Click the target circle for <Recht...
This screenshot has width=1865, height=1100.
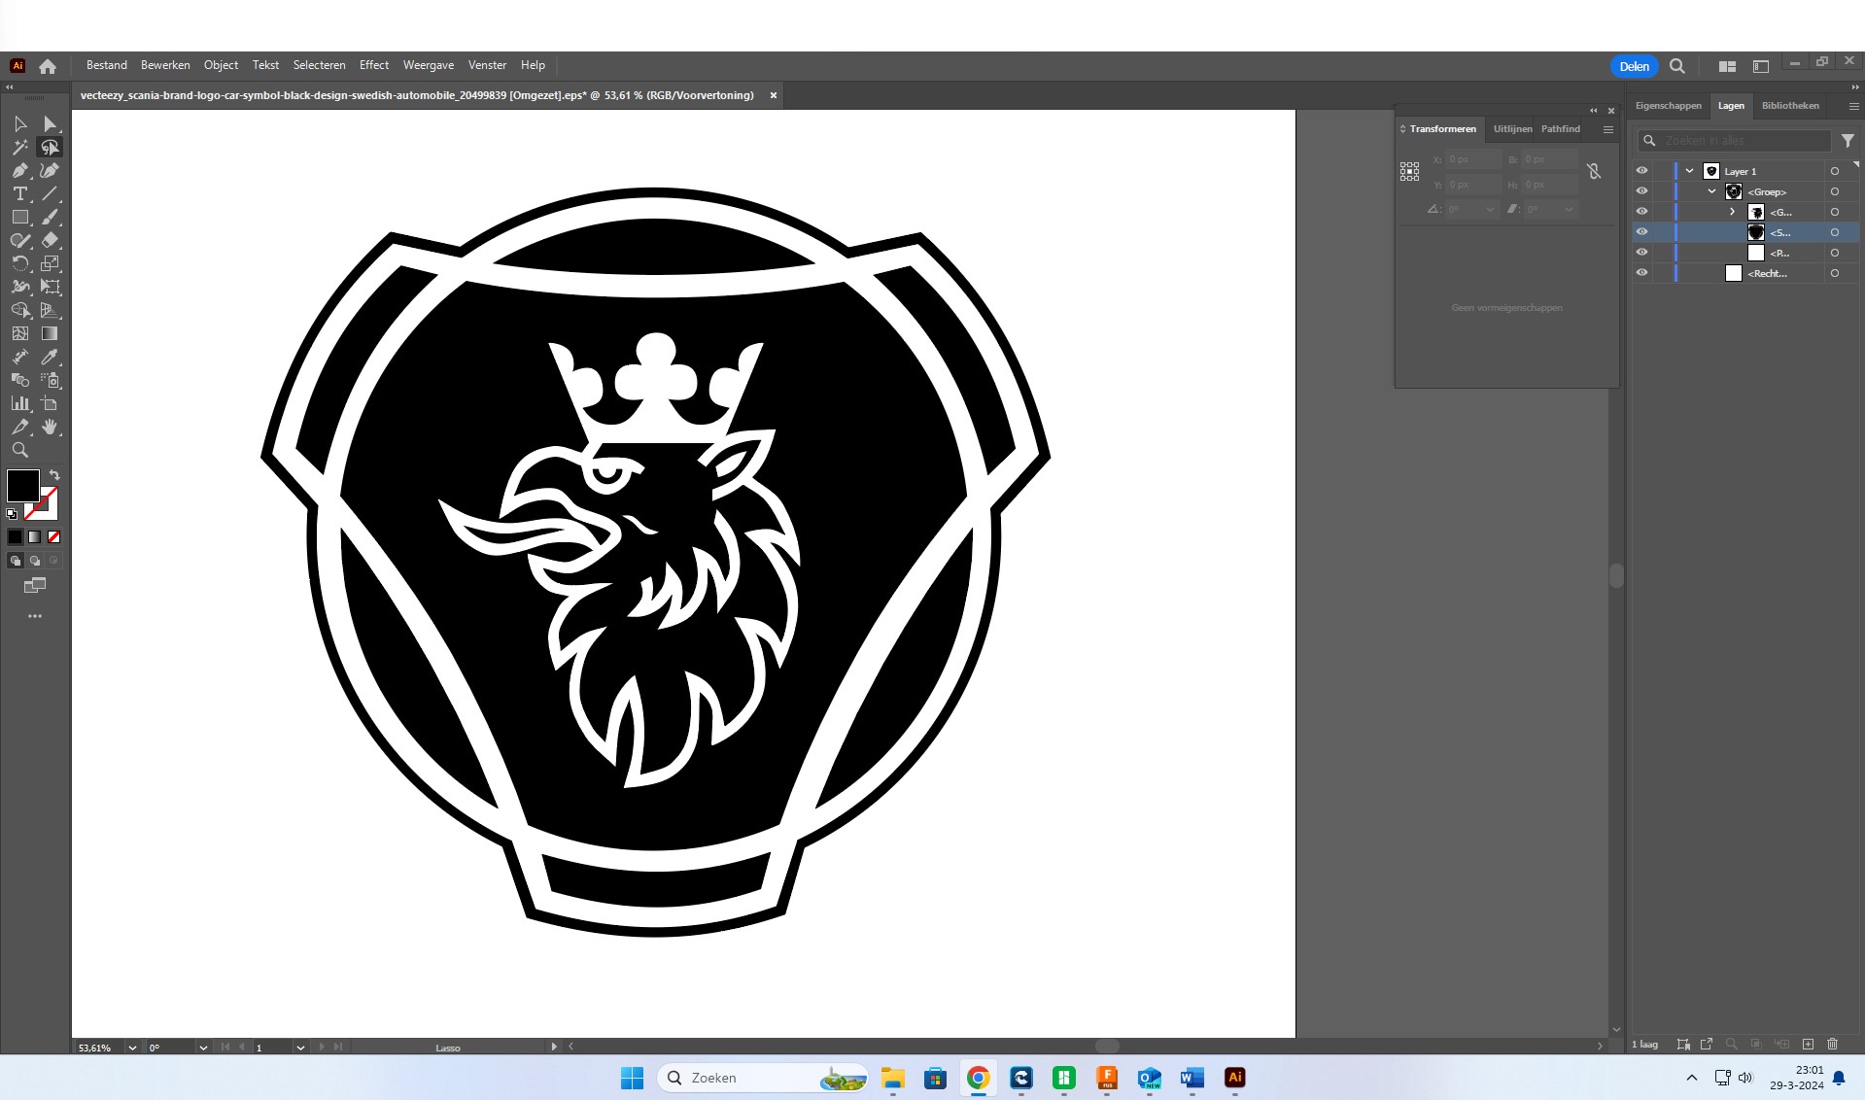tap(1835, 273)
